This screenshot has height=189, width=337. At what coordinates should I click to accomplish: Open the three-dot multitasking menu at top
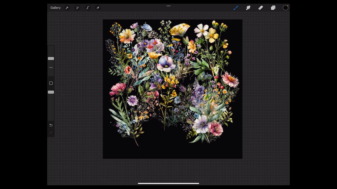(x=168, y=6)
